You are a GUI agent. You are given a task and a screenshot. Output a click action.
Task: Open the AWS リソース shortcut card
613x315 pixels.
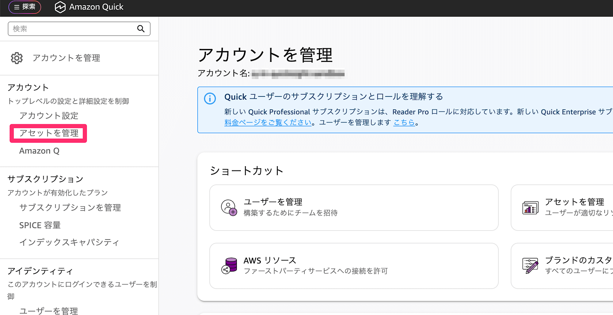pos(354,266)
